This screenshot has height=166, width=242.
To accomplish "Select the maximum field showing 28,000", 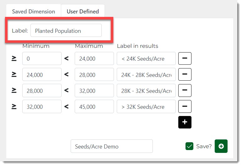I will pos(94,74).
